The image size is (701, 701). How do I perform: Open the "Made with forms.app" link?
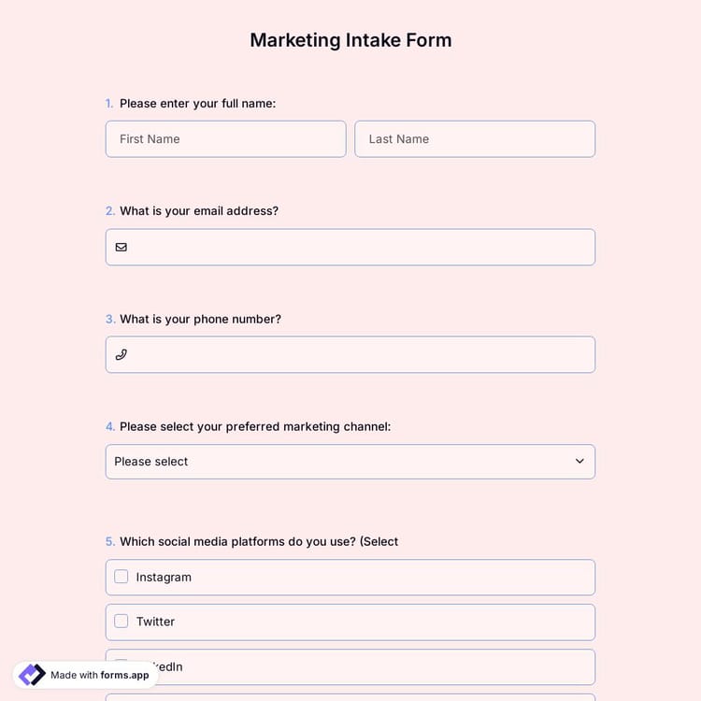(x=99, y=675)
